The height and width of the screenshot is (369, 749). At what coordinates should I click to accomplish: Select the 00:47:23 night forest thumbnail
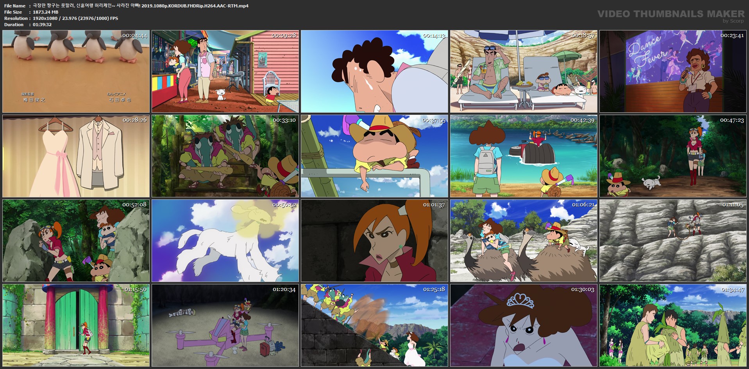(673, 156)
